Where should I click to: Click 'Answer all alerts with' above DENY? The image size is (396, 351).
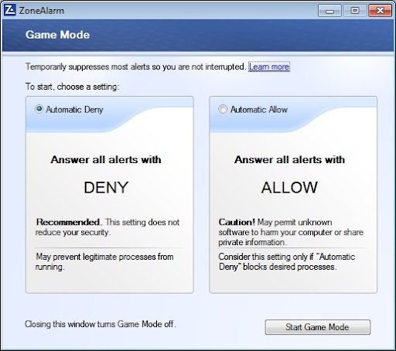[x=106, y=159]
